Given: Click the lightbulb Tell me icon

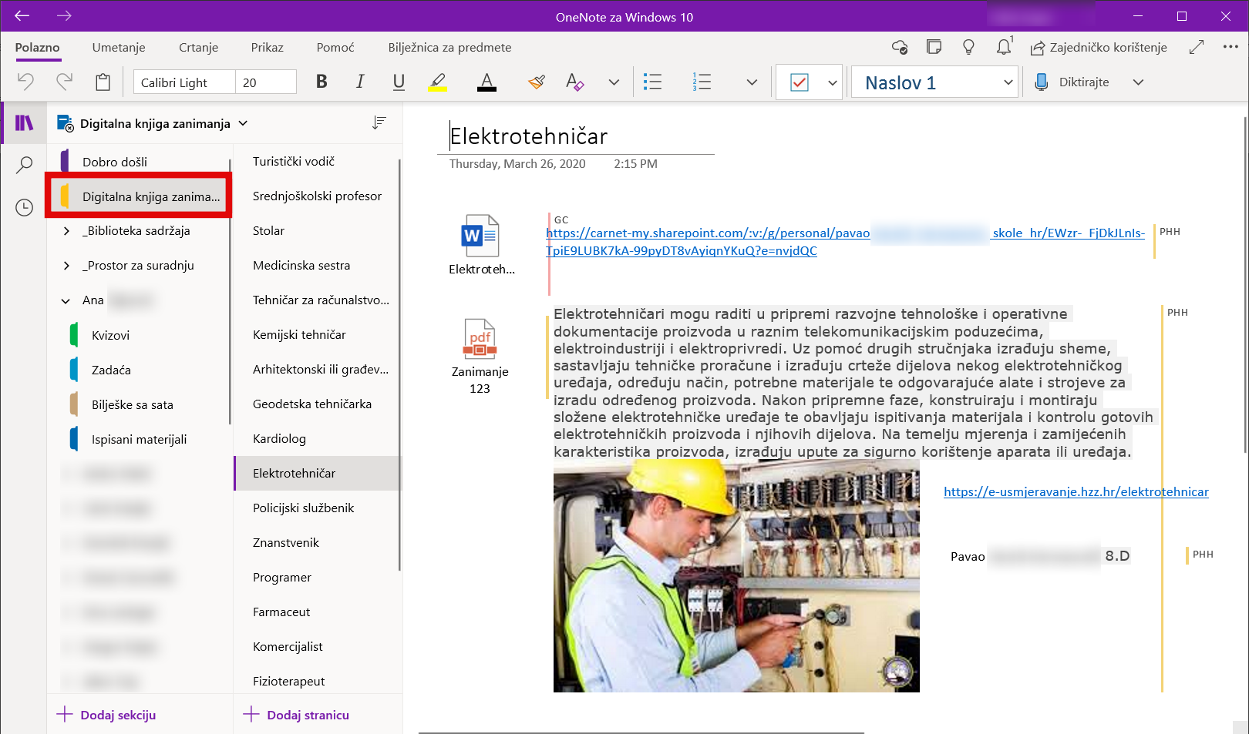Looking at the screenshot, I should point(968,47).
